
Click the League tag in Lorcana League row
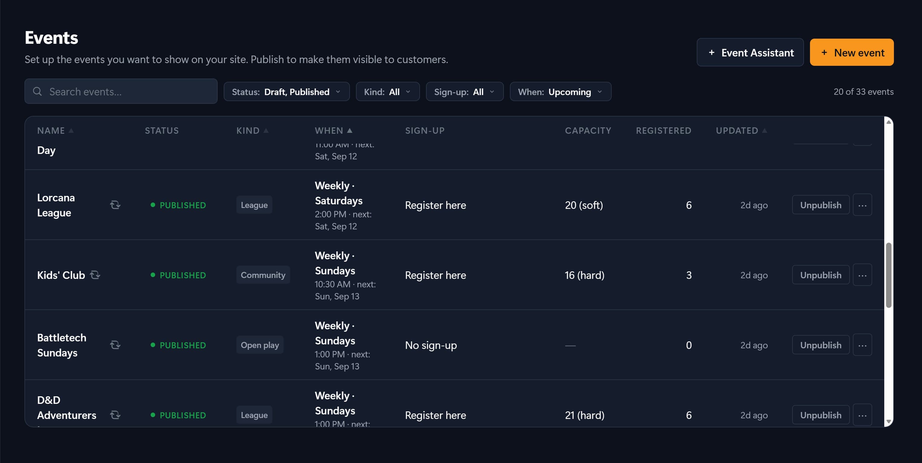coord(254,205)
